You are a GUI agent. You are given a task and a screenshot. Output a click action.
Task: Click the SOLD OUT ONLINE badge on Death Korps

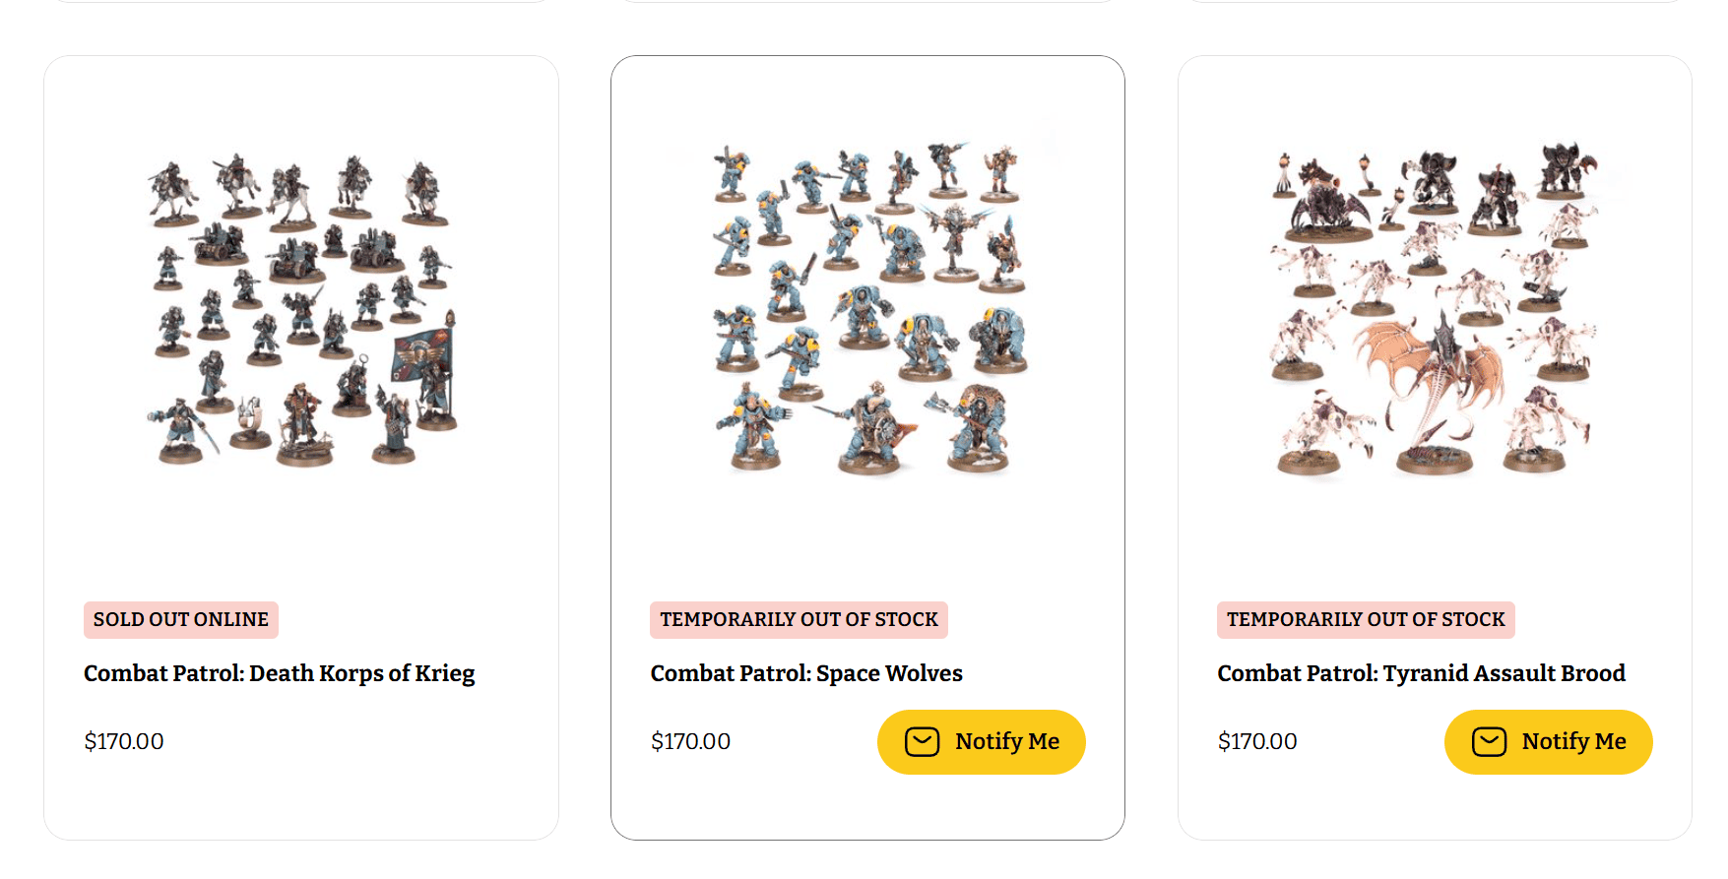180,619
